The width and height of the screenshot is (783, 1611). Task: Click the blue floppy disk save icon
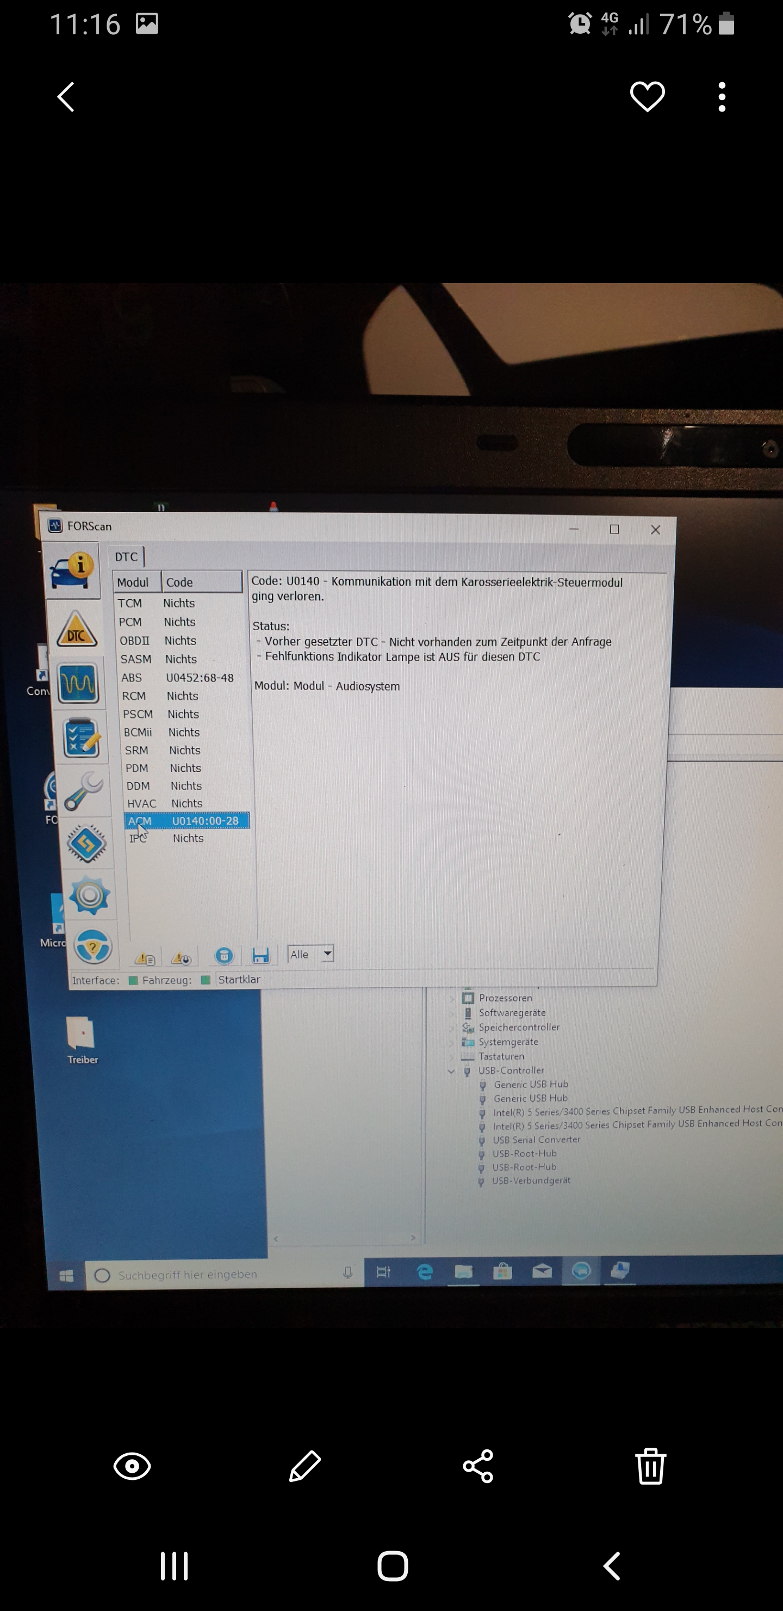click(260, 955)
